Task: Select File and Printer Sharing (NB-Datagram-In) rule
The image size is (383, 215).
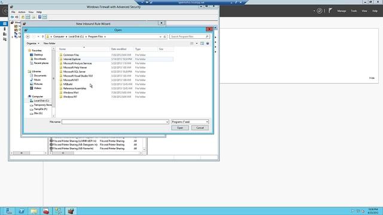Action: [75, 145]
